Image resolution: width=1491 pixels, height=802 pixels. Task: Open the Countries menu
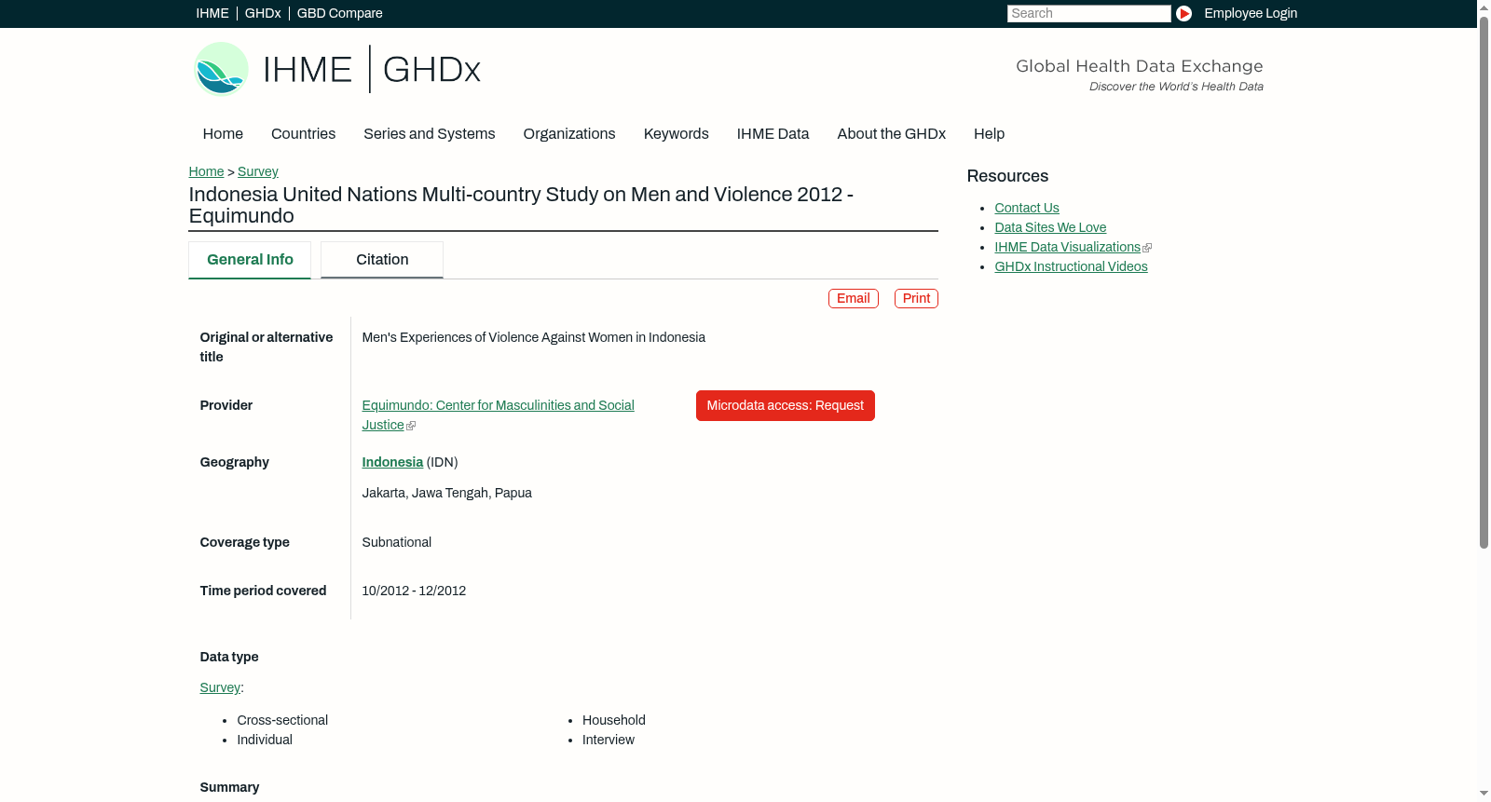[303, 134]
